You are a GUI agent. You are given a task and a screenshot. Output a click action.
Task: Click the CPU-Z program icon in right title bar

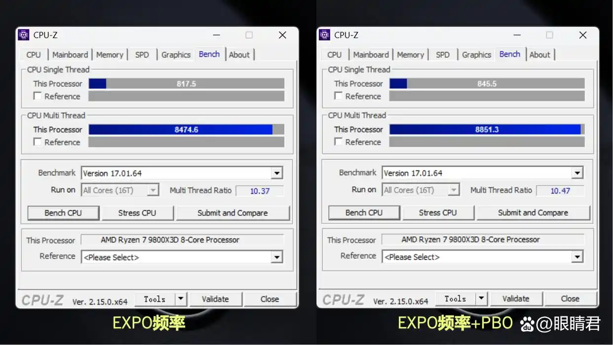[x=324, y=34]
